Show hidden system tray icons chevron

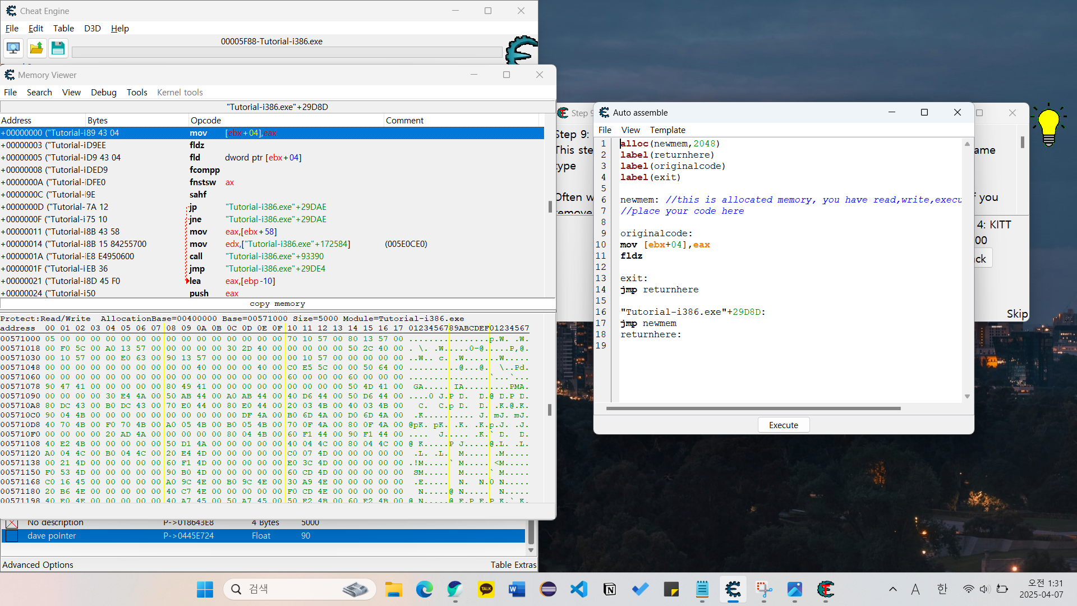[x=893, y=589]
